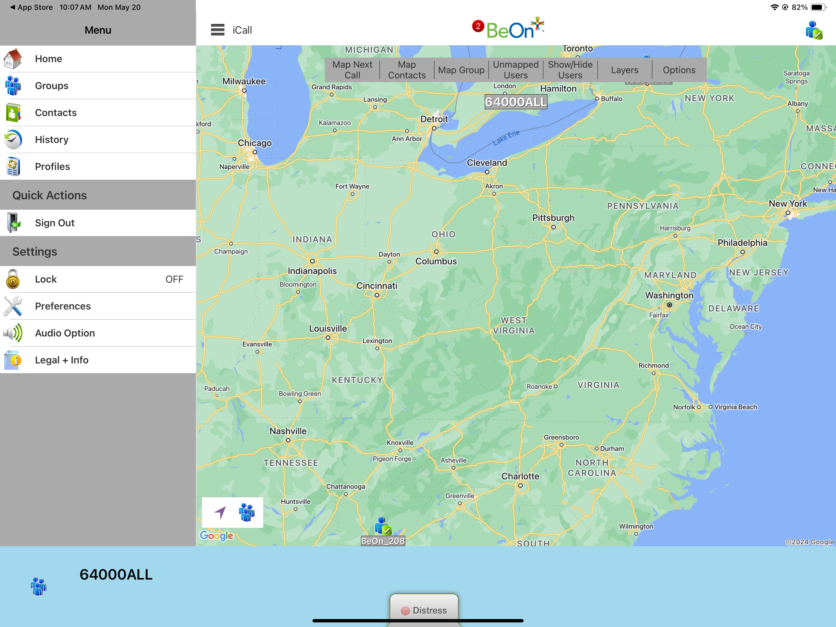The width and height of the screenshot is (836, 627).
Task: Toggle the Lock OFF setting
Action: pos(98,279)
